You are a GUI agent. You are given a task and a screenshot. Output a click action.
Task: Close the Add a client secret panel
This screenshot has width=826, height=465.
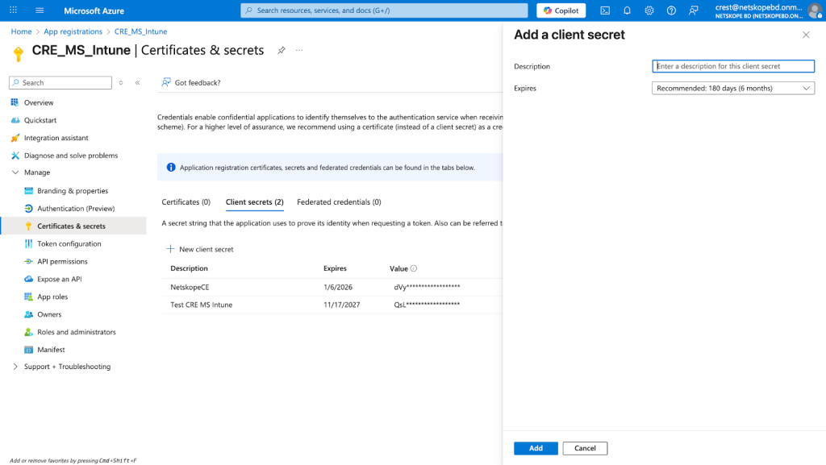[806, 35]
